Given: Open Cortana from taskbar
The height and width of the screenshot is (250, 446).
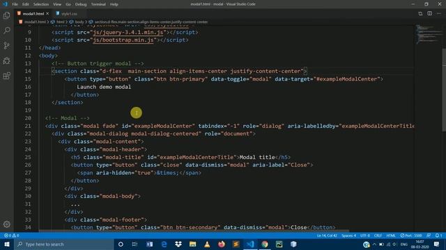Looking at the screenshot, I should (x=121, y=244).
